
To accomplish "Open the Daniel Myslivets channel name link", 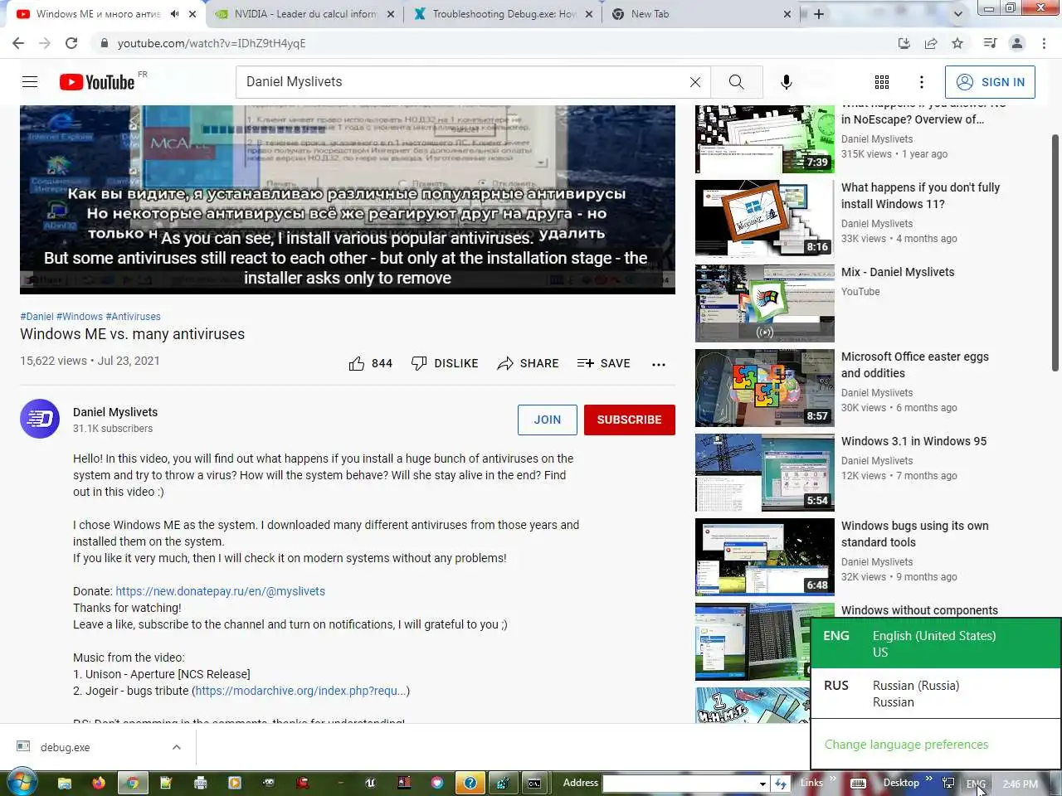I will click(x=115, y=412).
